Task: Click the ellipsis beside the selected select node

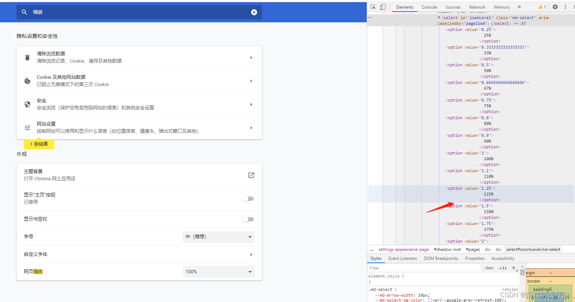Action: tap(370, 18)
